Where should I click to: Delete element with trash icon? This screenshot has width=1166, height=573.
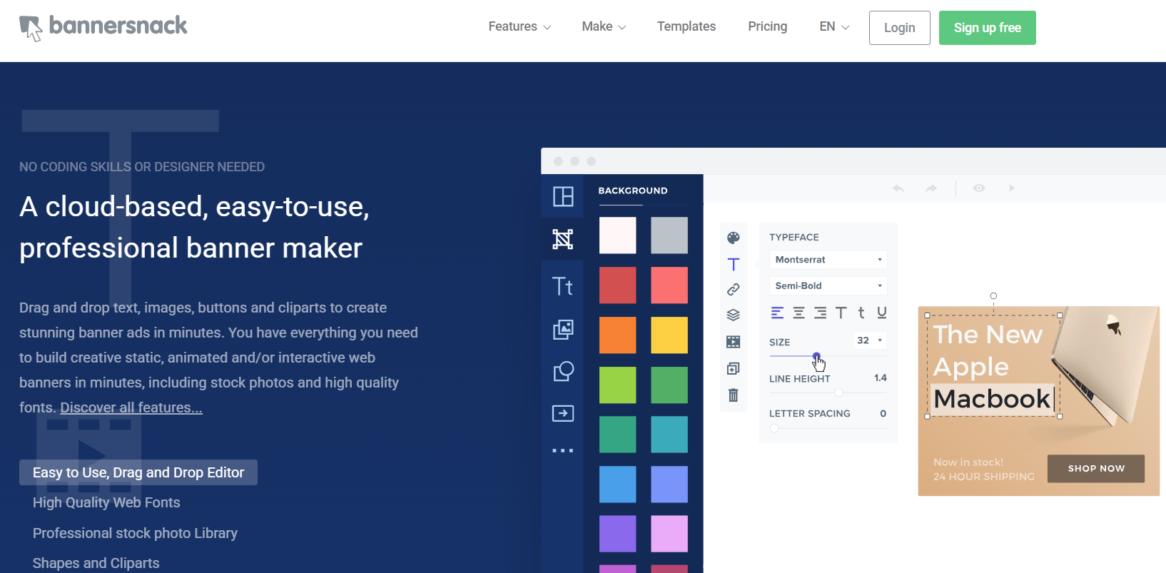734,395
